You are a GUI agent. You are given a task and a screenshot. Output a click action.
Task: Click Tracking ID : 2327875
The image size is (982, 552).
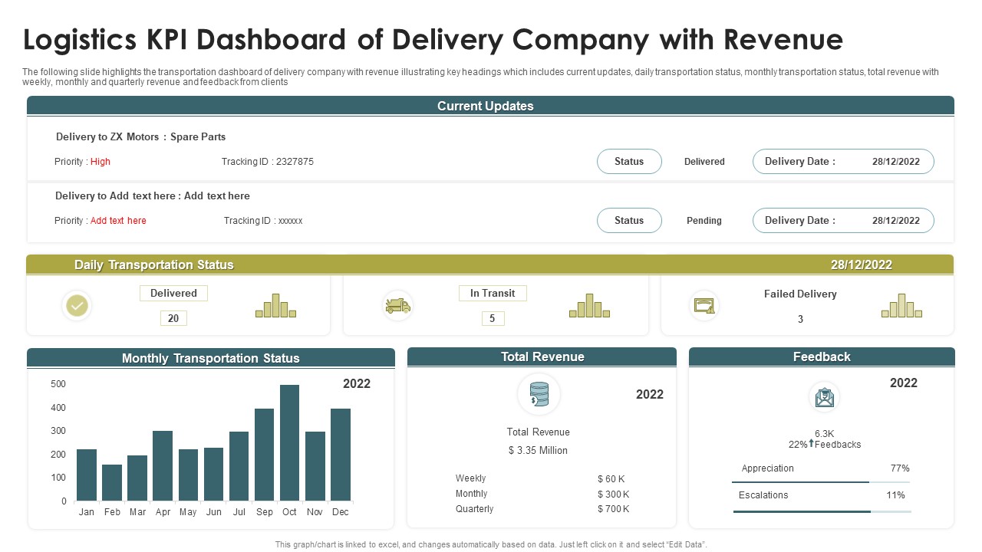[x=268, y=162]
